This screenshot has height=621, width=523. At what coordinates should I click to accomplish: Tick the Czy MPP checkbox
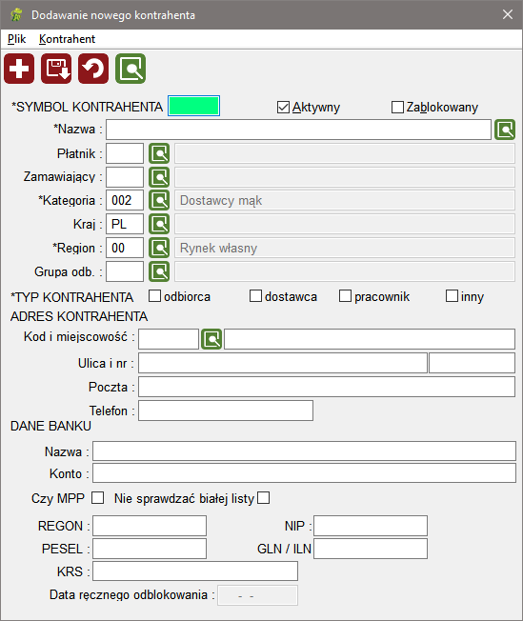point(97,498)
